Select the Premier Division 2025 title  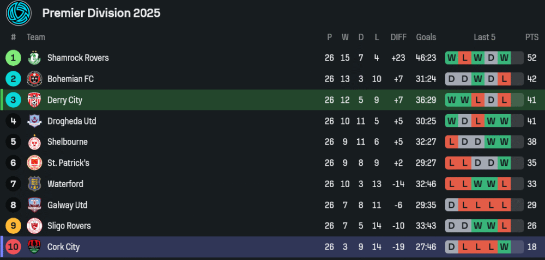click(x=101, y=13)
